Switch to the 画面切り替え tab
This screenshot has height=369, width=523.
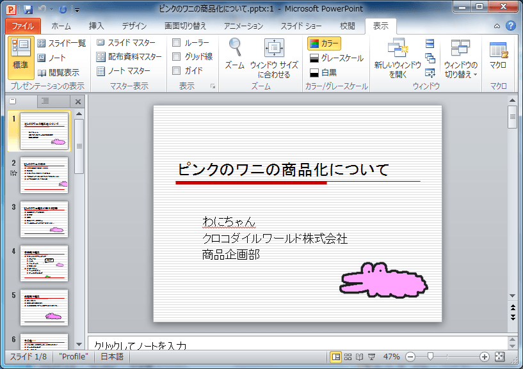[186, 26]
